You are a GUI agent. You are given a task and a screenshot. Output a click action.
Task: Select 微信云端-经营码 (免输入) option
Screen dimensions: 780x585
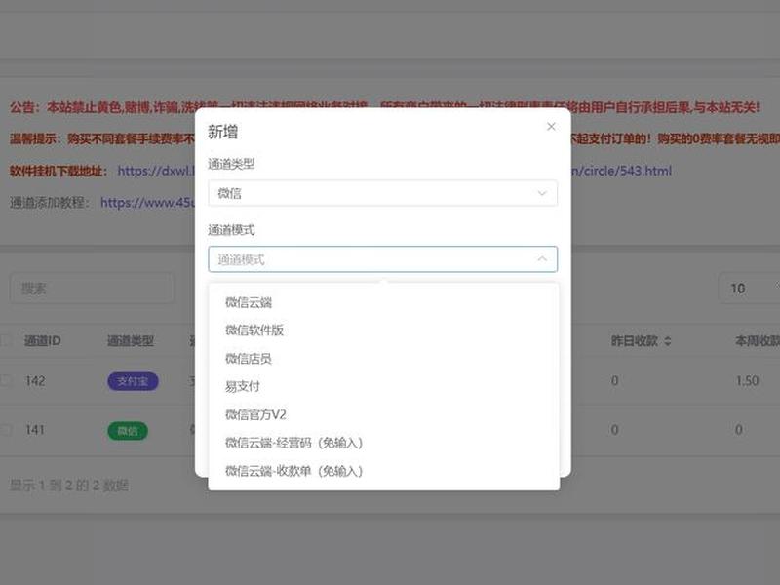point(383,443)
